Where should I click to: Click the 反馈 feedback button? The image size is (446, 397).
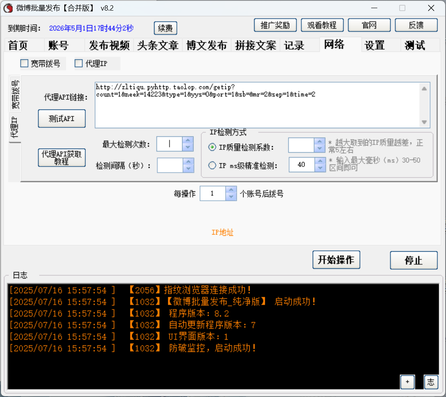coord(416,25)
